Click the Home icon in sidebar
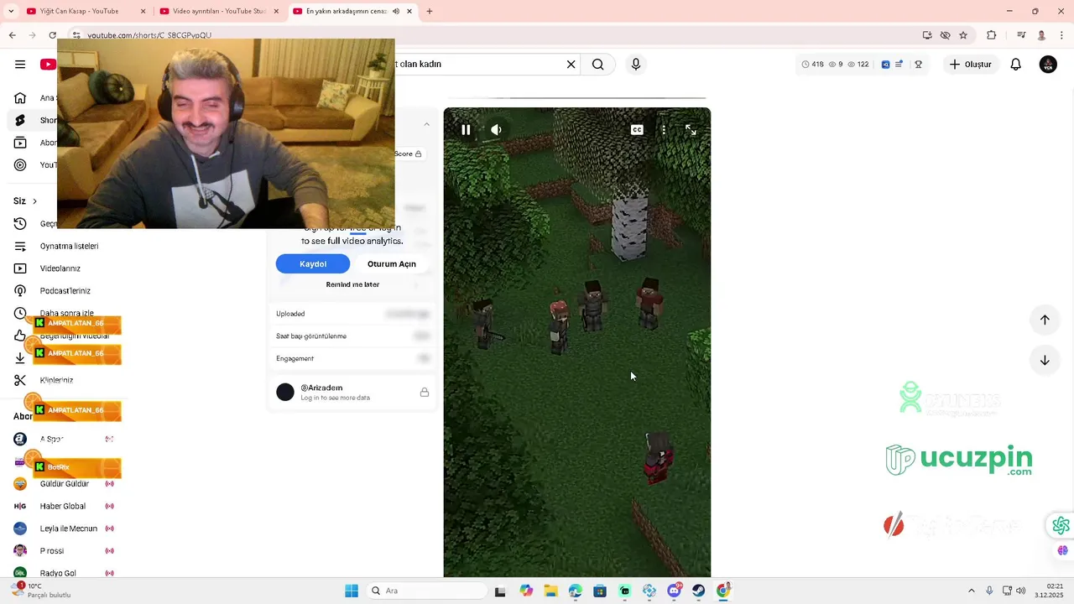This screenshot has height=604, width=1074. [20, 98]
